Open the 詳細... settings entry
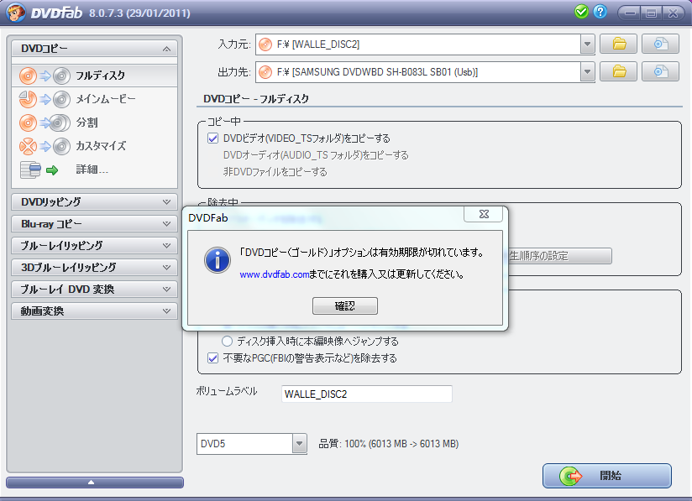Viewport: 692px width, 501px height. click(94, 170)
